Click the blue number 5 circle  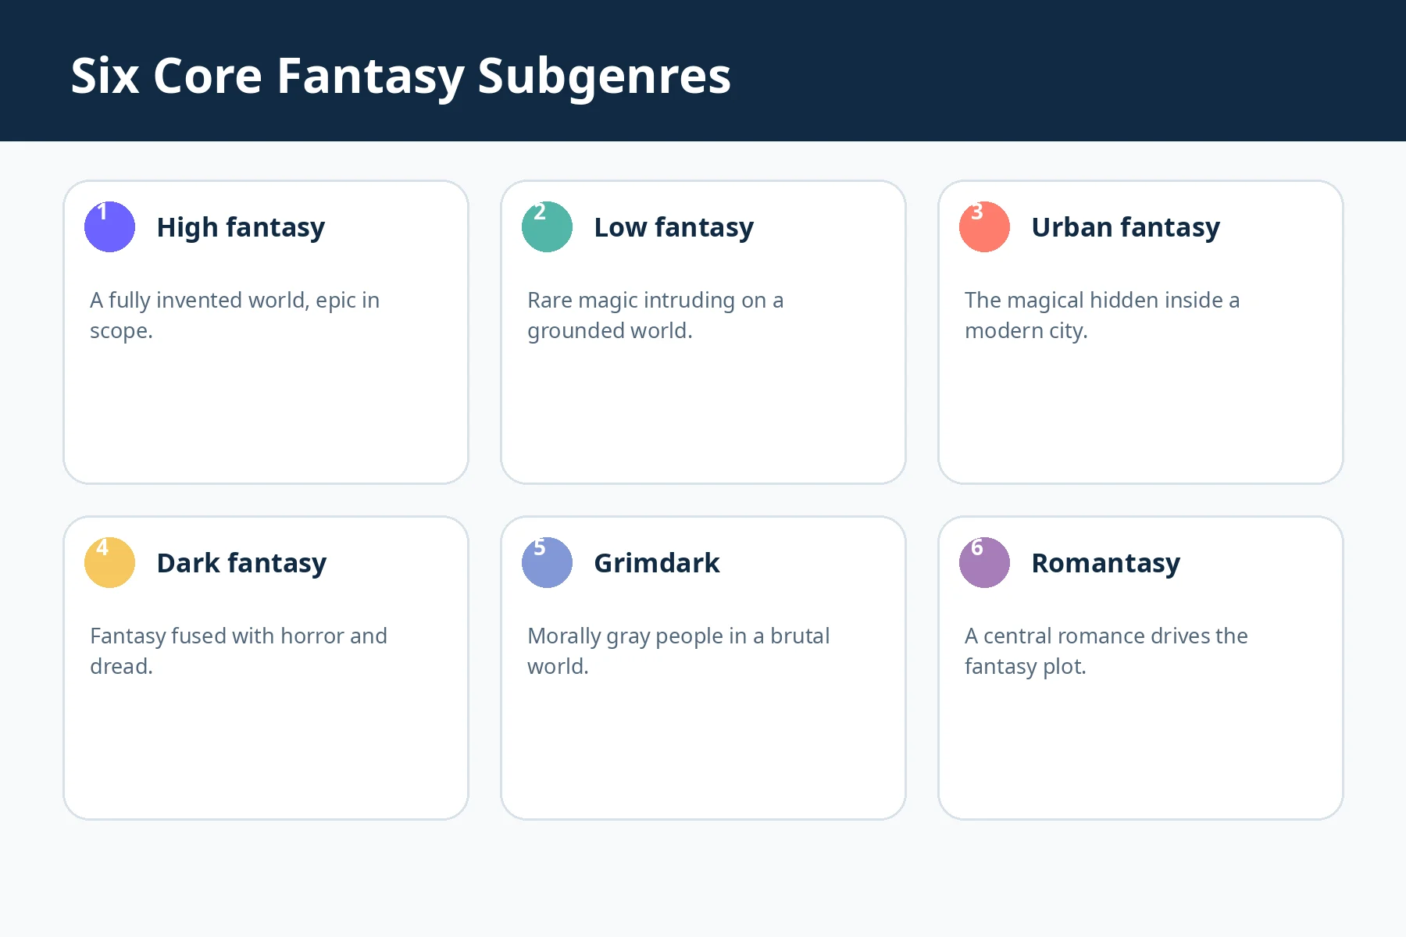[x=547, y=562]
